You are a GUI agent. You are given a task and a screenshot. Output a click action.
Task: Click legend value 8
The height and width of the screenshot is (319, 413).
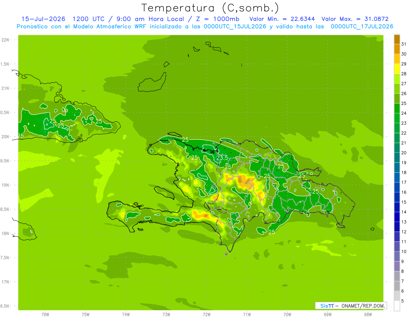pos(403,271)
